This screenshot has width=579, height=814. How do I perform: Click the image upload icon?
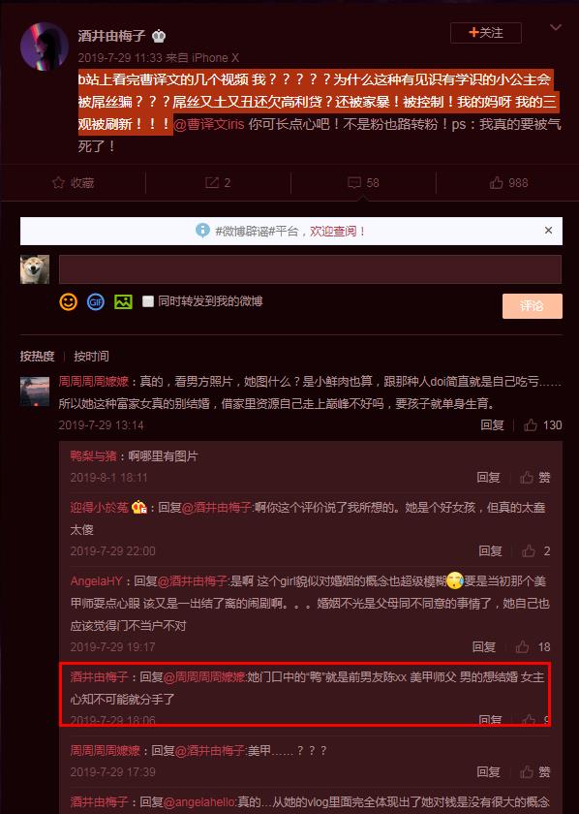click(x=123, y=301)
